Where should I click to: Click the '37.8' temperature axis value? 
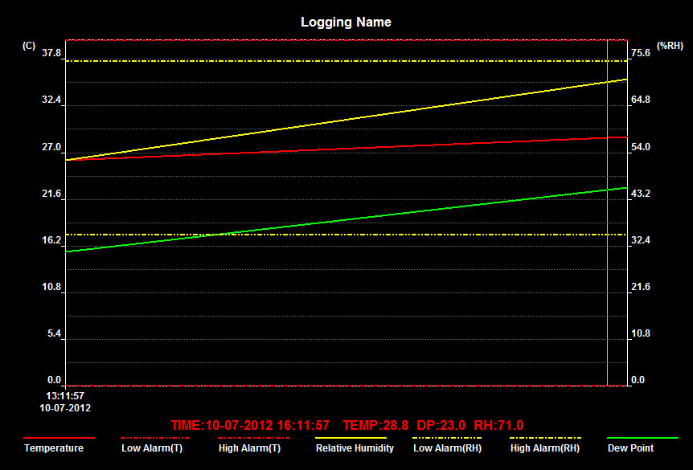pyautogui.click(x=51, y=53)
